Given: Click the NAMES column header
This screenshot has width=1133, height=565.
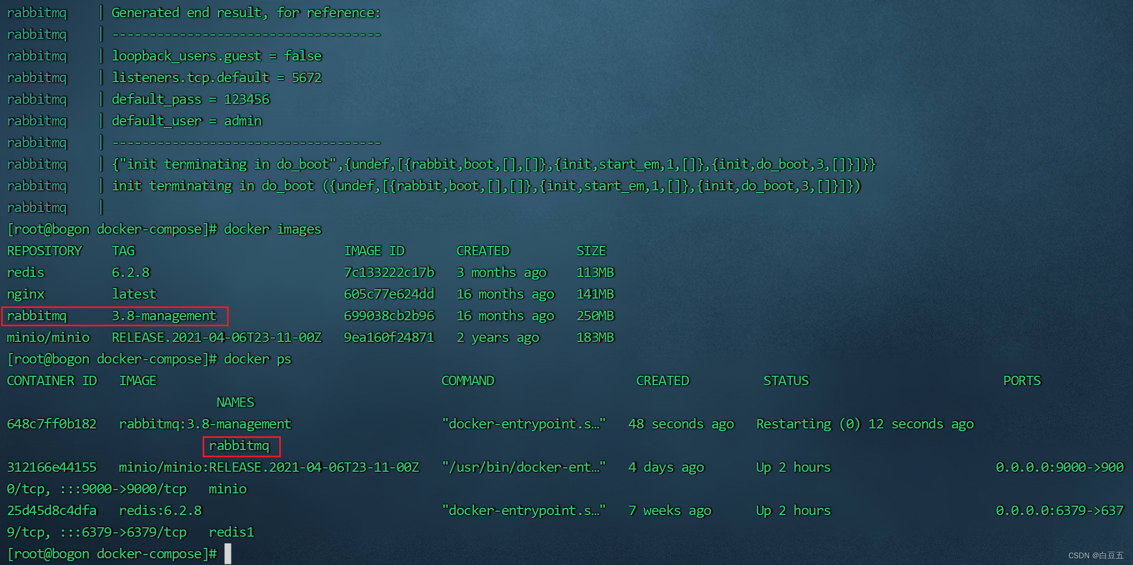Looking at the screenshot, I should [x=235, y=402].
